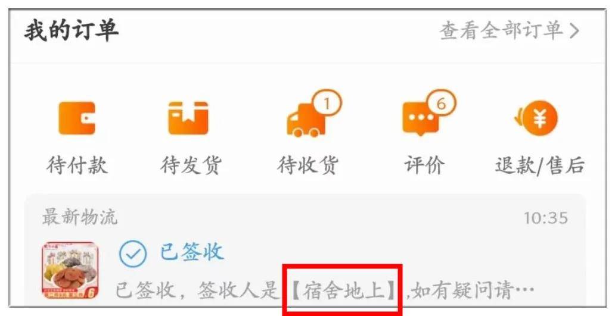Select the 待付款 label

pyautogui.click(x=77, y=165)
